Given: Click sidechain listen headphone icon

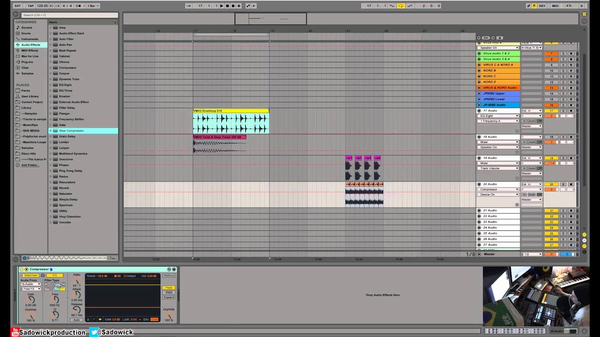Looking at the screenshot, I should click(x=43, y=275).
